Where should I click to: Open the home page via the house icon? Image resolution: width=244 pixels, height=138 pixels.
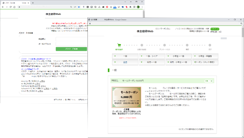[14, 7]
